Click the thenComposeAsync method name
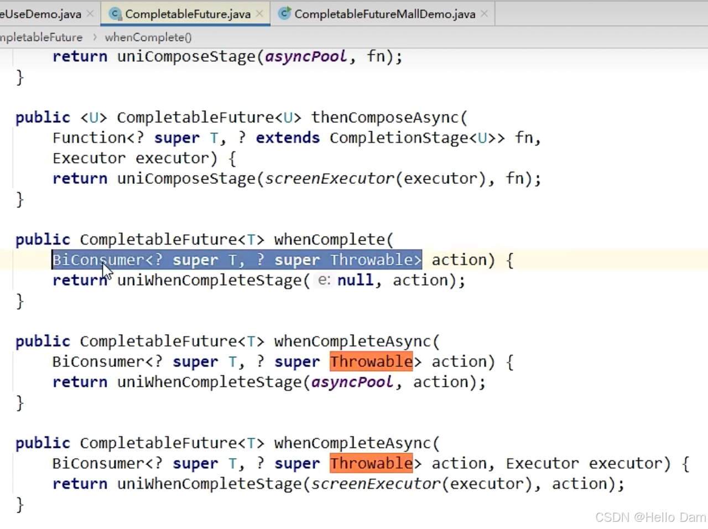708x529 pixels. (x=386, y=117)
